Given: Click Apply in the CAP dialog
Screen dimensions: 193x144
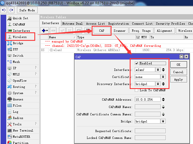Looking at the screenshot, I should pyautogui.click(x=179, y=79).
